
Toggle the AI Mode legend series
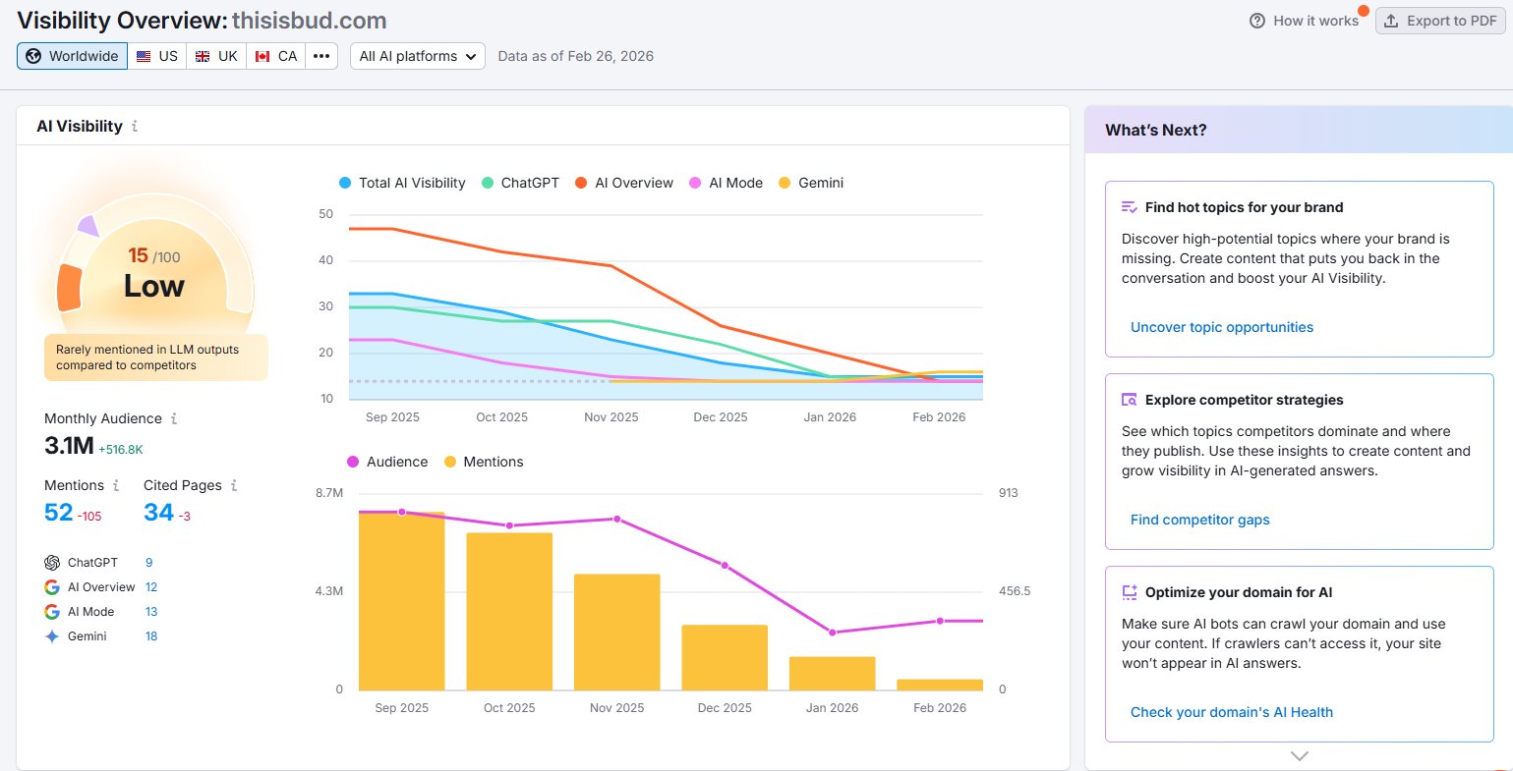click(726, 183)
